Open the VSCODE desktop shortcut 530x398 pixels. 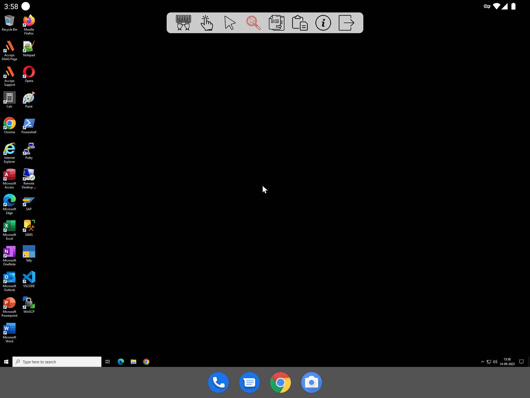click(x=29, y=280)
